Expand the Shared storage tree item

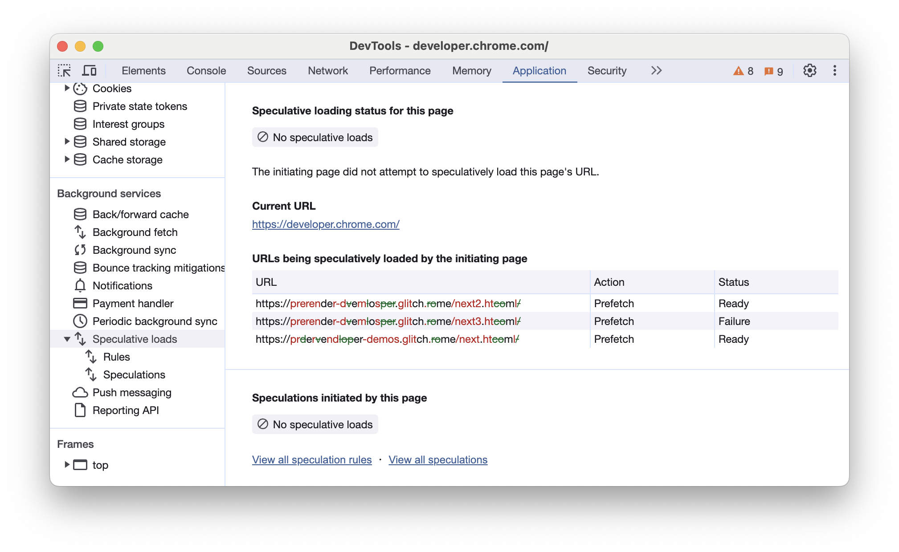coord(66,141)
